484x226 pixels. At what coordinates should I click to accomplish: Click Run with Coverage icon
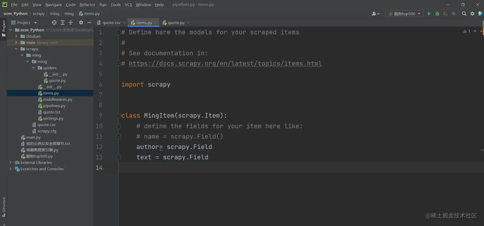point(445,14)
